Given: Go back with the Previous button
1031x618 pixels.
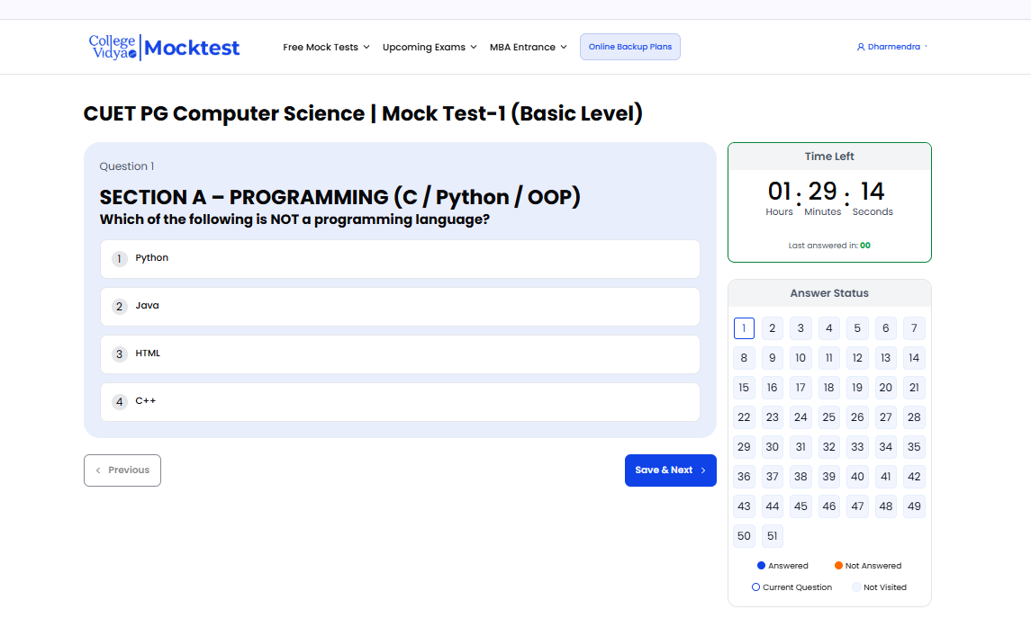Looking at the screenshot, I should [x=122, y=470].
